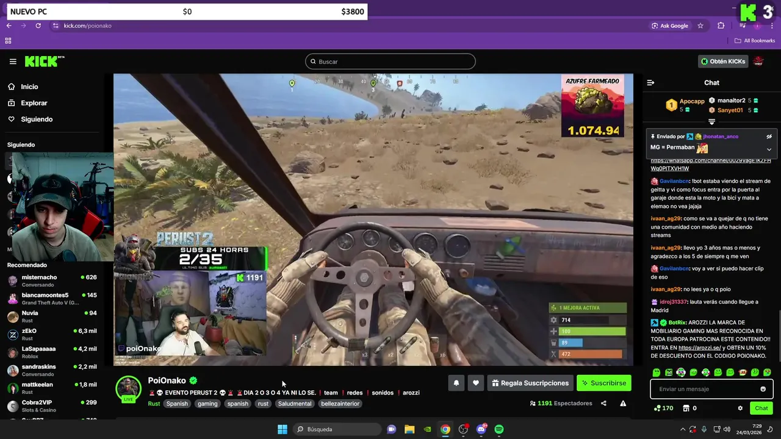Click the channel points 170 icon
This screenshot has height=439, width=781.
point(663,409)
